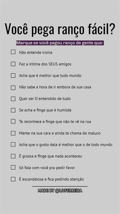Tick checkbox for 'Faz a íntima dos SEUS amigos'

[x=13, y=64]
